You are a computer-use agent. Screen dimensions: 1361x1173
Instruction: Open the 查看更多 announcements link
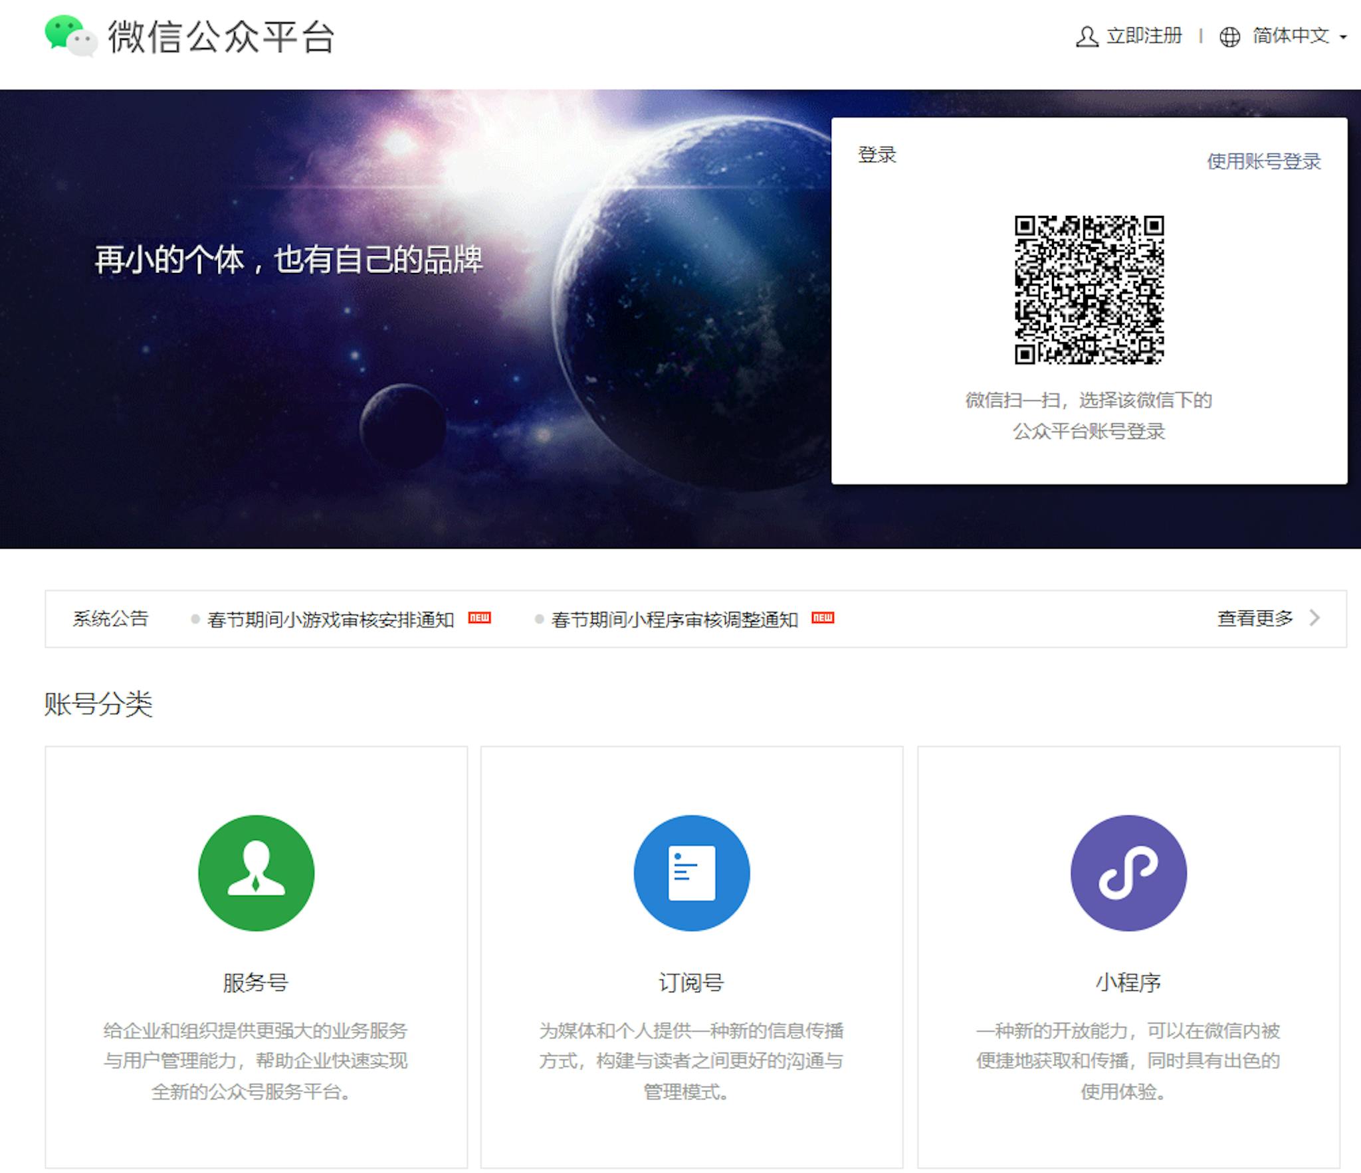click(x=1255, y=618)
